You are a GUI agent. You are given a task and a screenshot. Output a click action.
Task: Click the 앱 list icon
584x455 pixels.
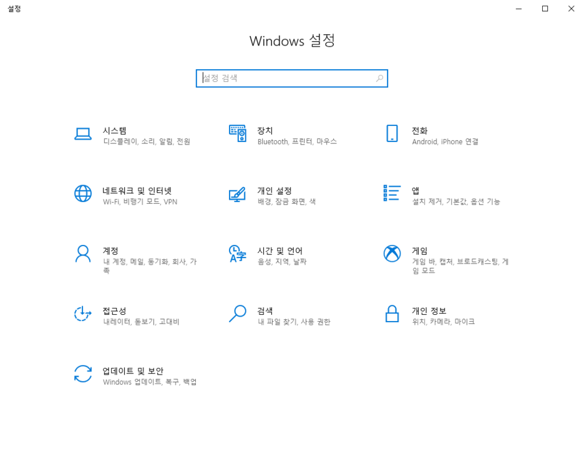click(x=392, y=193)
